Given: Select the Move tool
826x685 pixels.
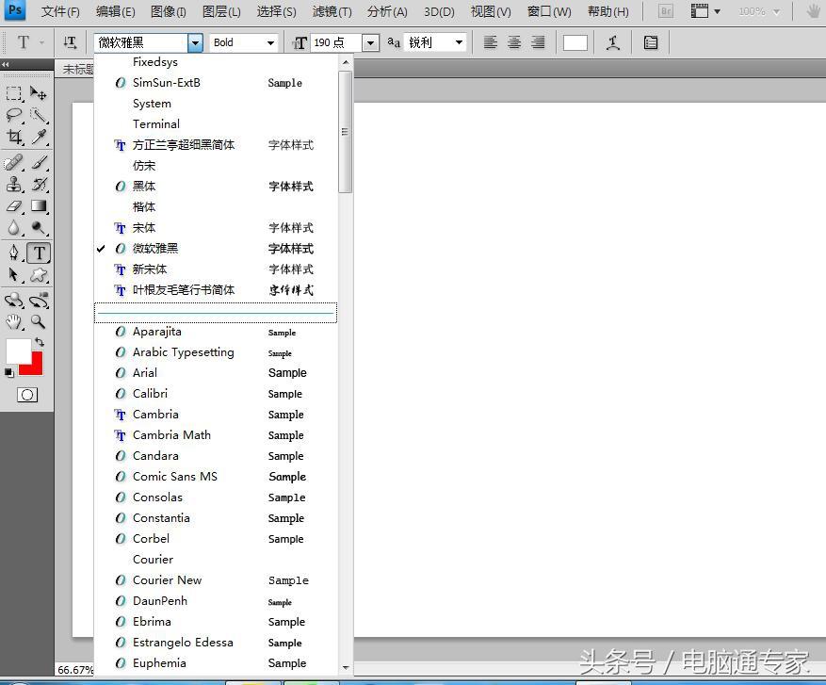Looking at the screenshot, I should (x=38, y=92).
